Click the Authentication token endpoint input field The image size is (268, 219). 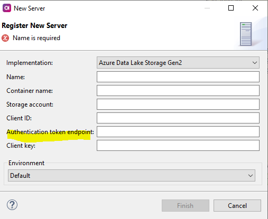[178, 131]
